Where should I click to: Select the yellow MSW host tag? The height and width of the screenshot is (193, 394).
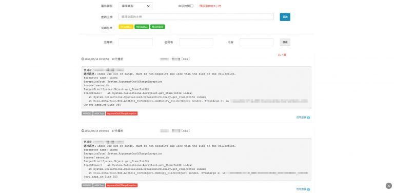point(126,27)
